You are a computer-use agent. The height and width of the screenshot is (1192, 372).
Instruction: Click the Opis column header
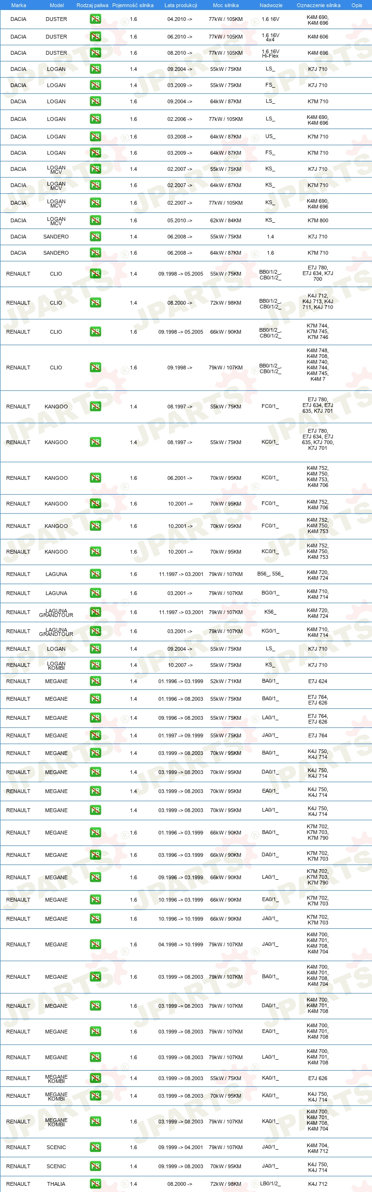[357, 5]
